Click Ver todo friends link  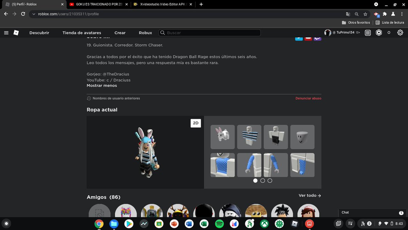(310, 196)
